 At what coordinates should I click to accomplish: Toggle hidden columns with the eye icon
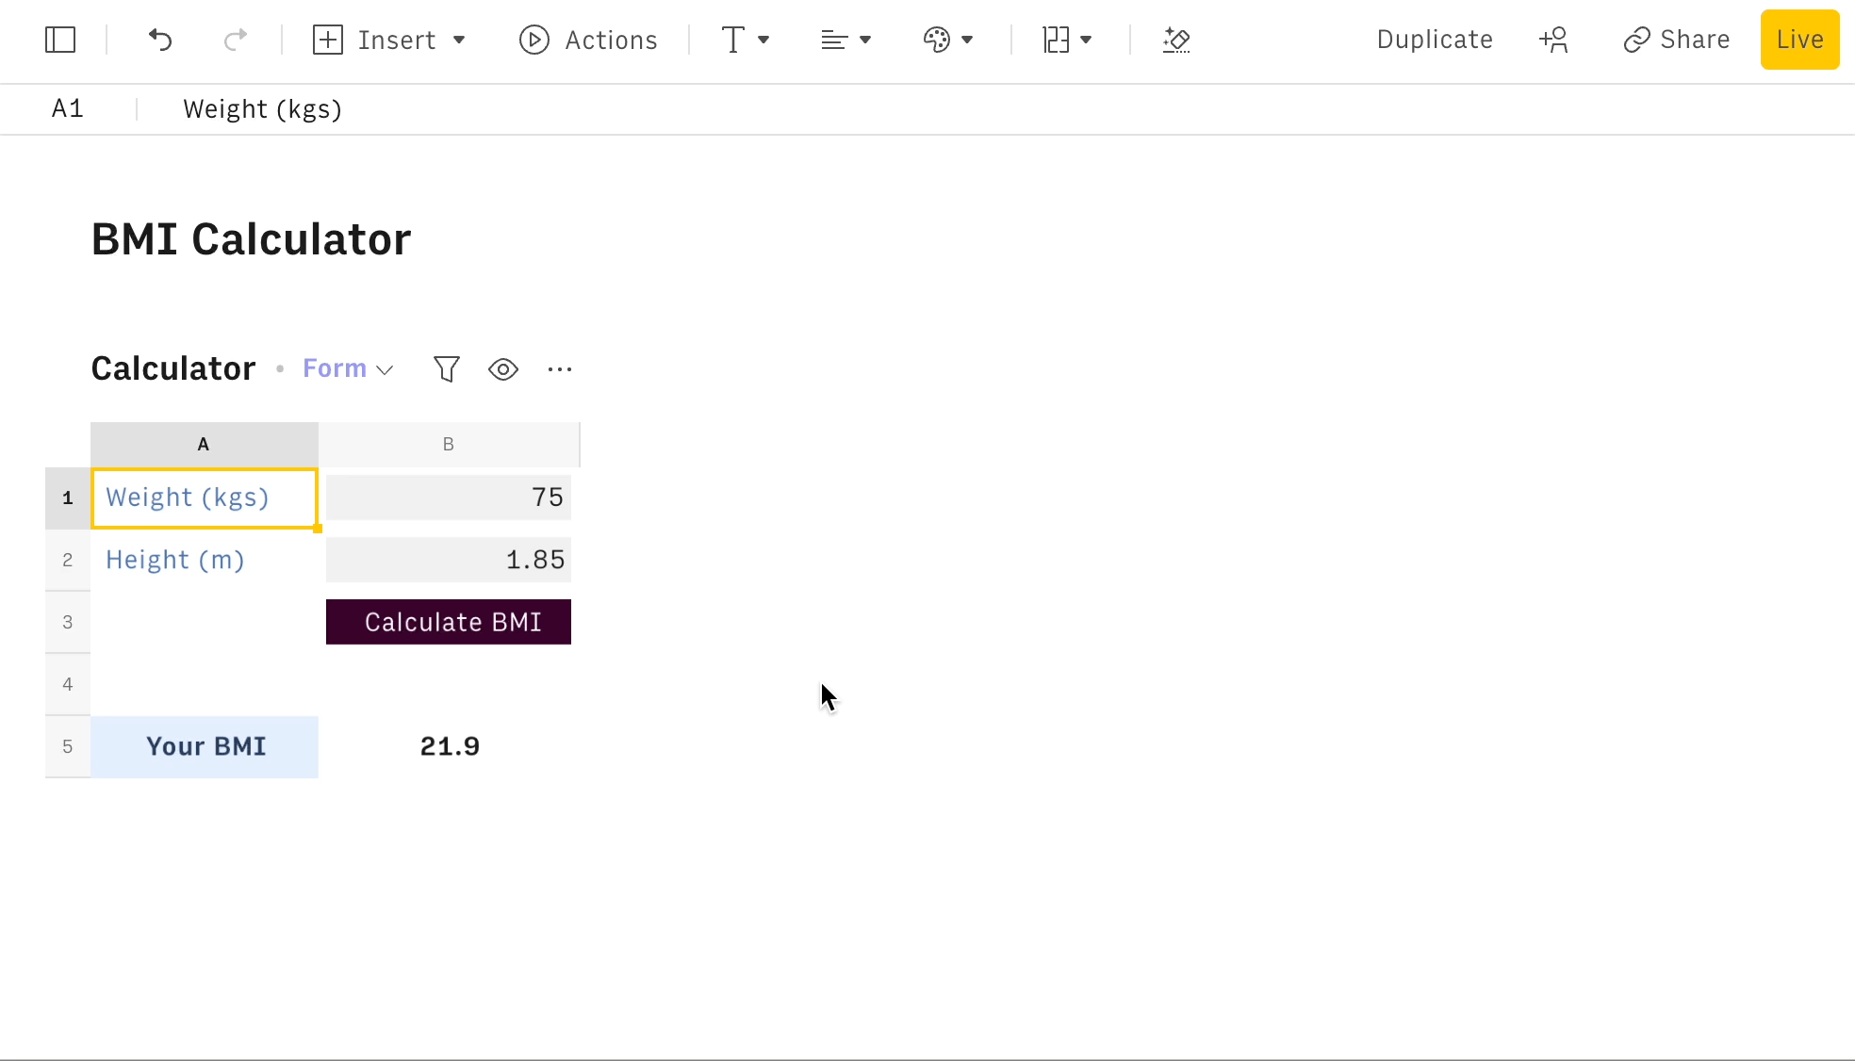point(503,369)
